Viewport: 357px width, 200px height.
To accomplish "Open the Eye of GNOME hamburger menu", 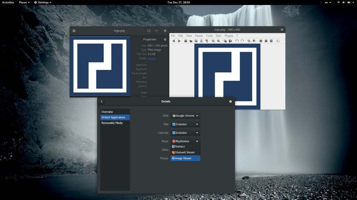I will [156, 30].
